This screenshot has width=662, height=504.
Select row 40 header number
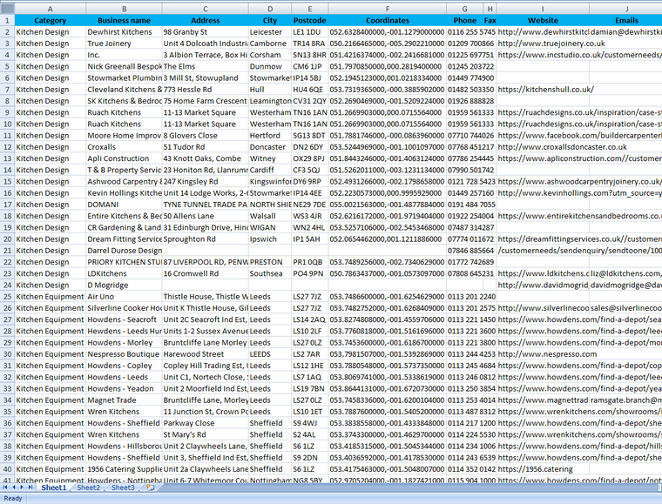click(x=7, y=469)
